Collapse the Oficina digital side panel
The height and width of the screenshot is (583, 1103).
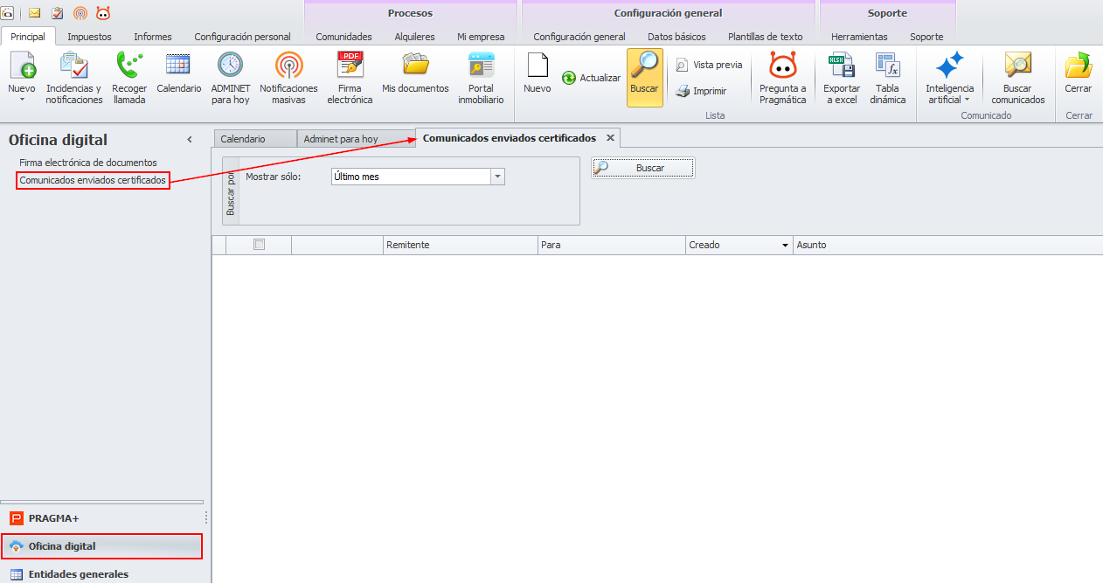point(190,140)
